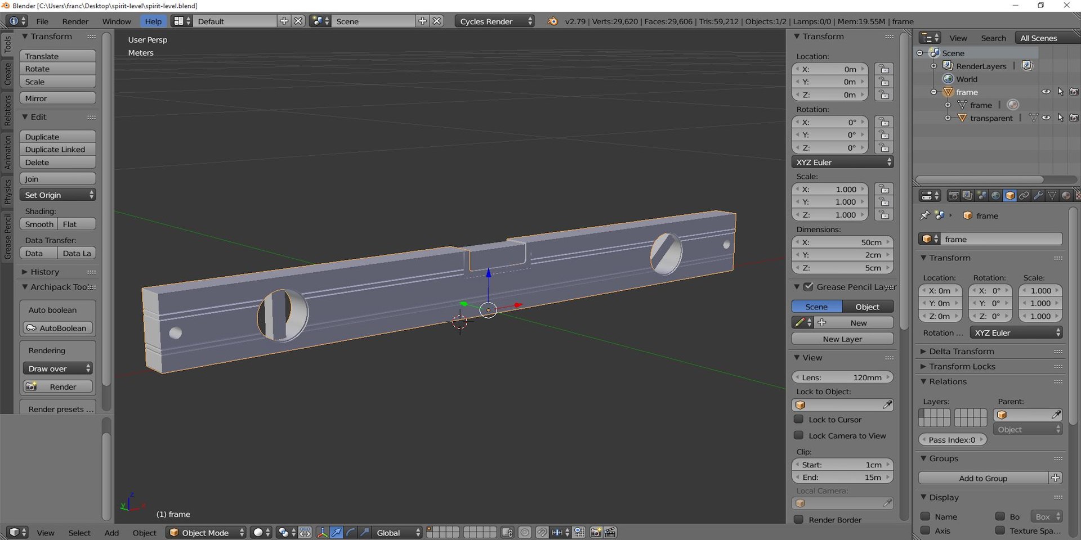Lock the Location X axis
The width and height of the screenshot is (1081, 540).
884,69
